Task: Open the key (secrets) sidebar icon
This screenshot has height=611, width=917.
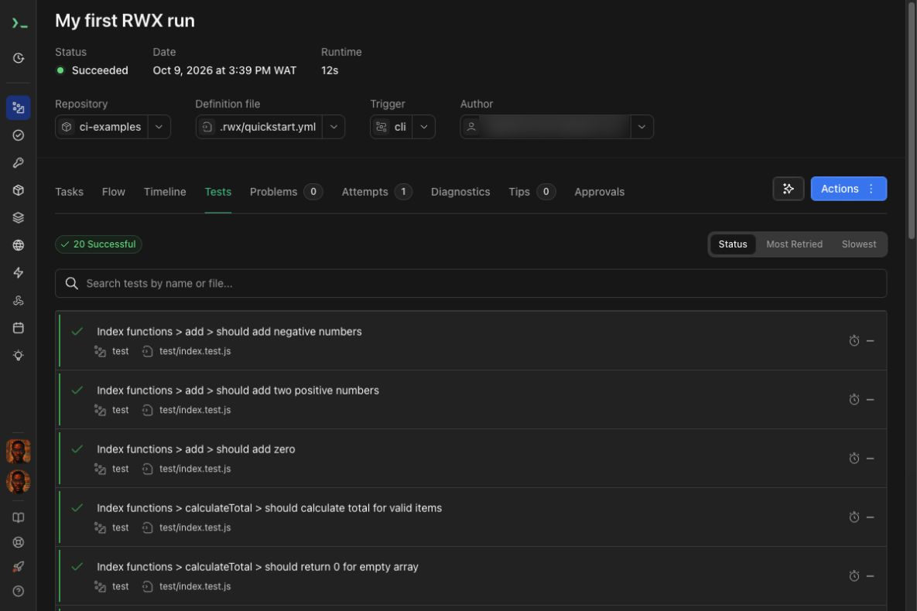Action: click(19, 162)
